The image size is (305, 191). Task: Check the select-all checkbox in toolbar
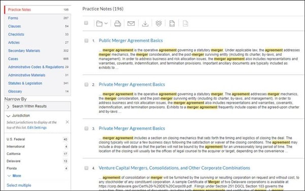pos(86,23)
